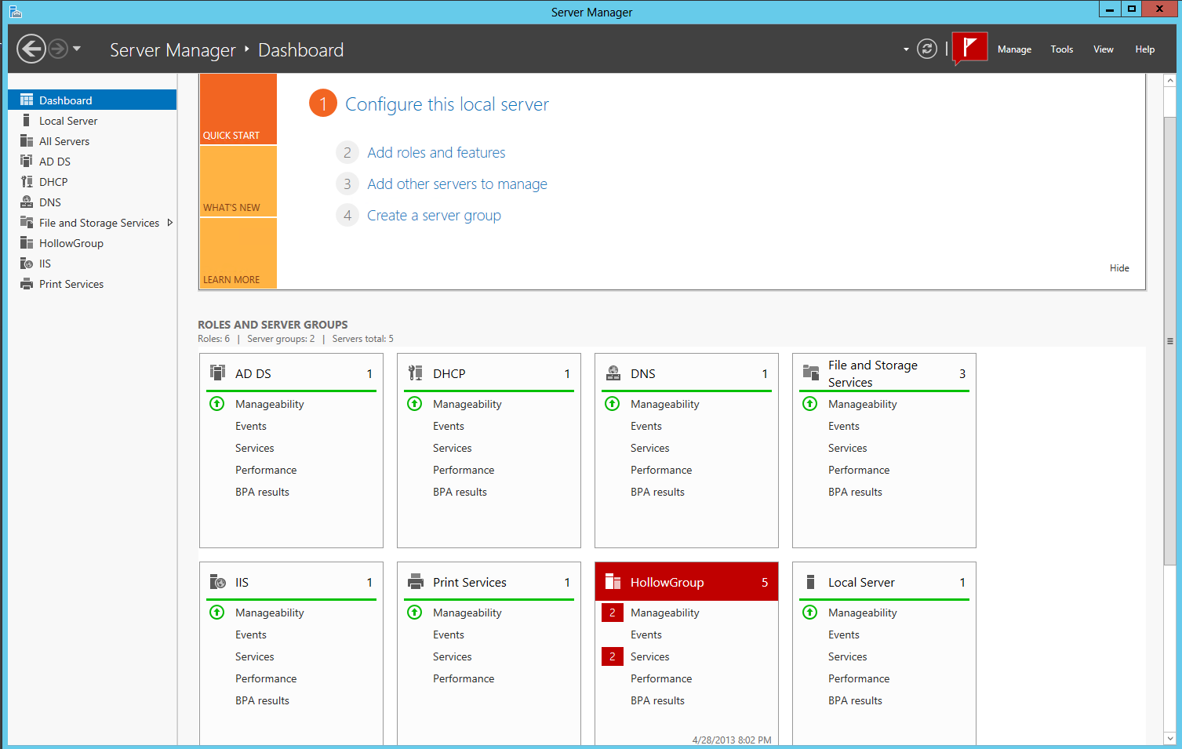The height and width of the screenshot is (749, 1182).
Task: Open navigation history dropdown arrow
Action: (x=77, y=49)
